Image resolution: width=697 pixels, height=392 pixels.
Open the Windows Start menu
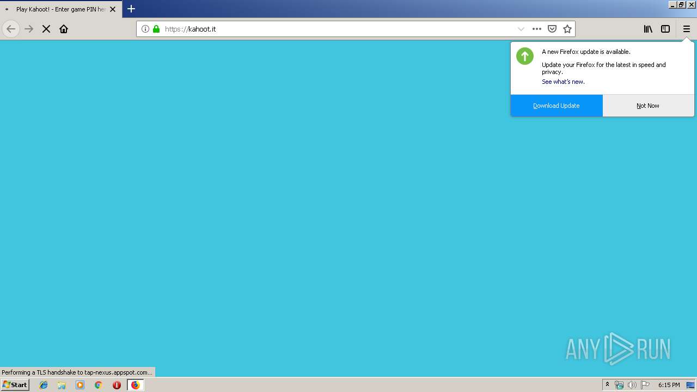15,384
